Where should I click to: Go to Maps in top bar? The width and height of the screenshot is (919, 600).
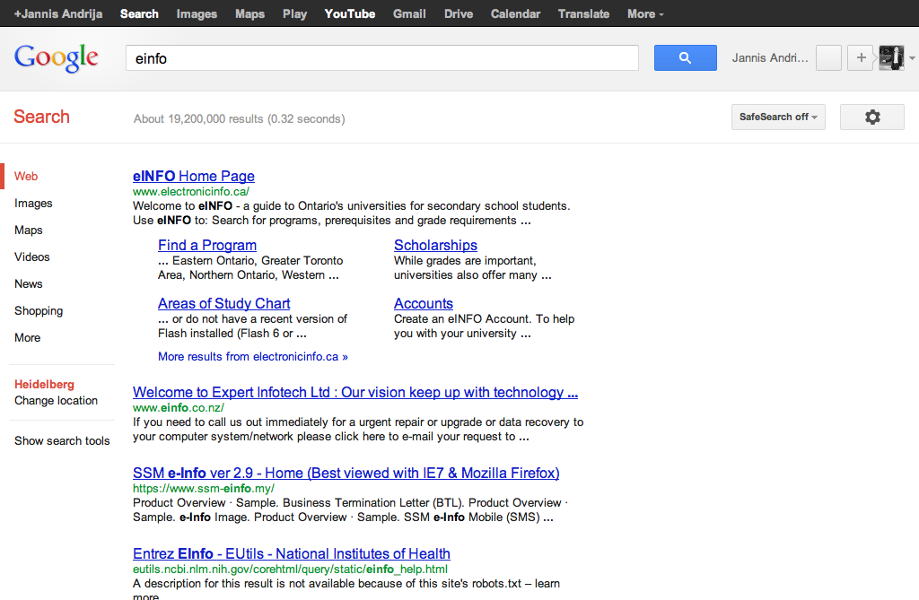click(249, 13)
